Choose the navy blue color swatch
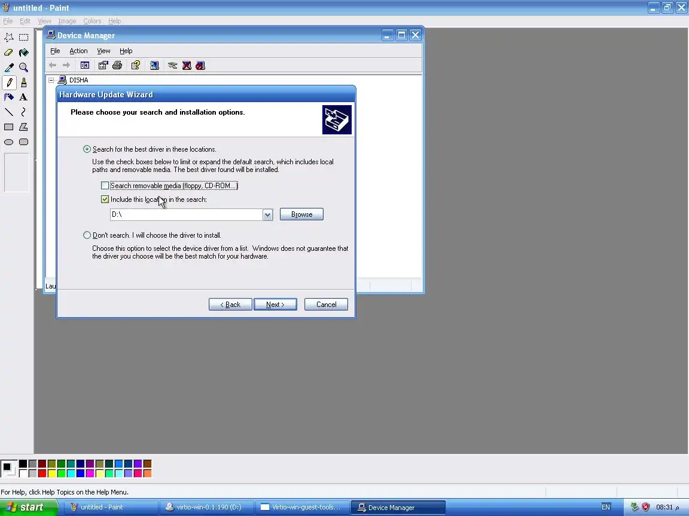Viewport: 689px width, 516px height. (x=80, y=464)
